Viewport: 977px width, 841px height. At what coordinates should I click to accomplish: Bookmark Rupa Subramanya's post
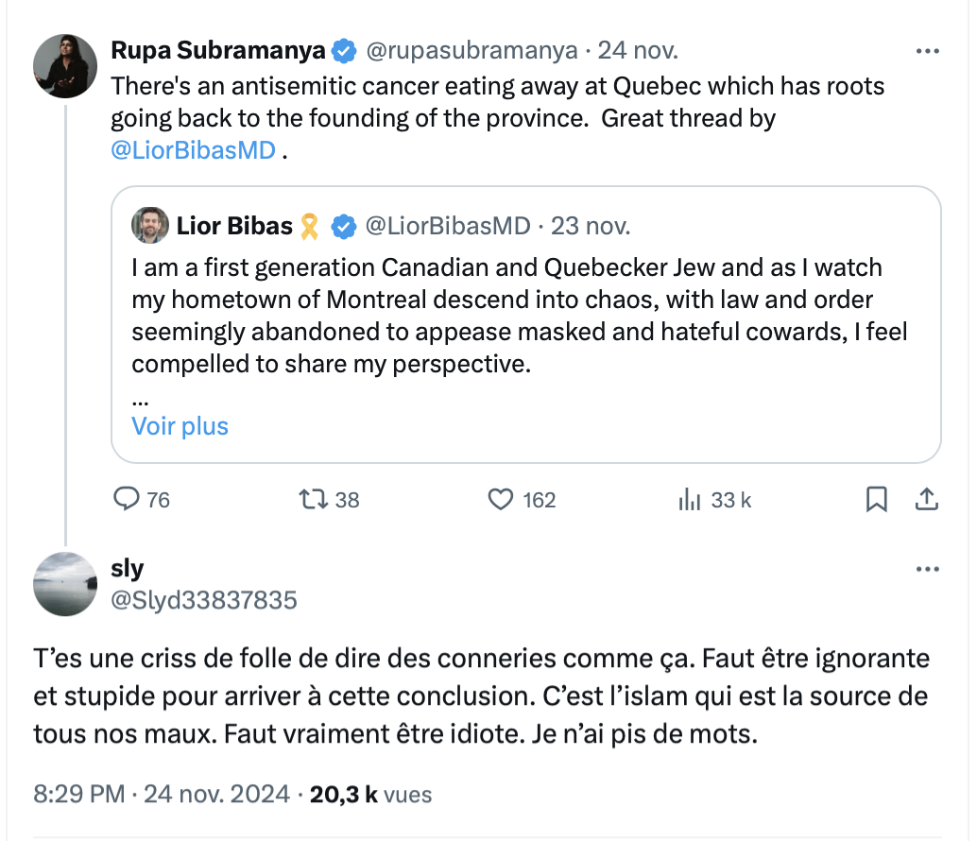point(877,499)
